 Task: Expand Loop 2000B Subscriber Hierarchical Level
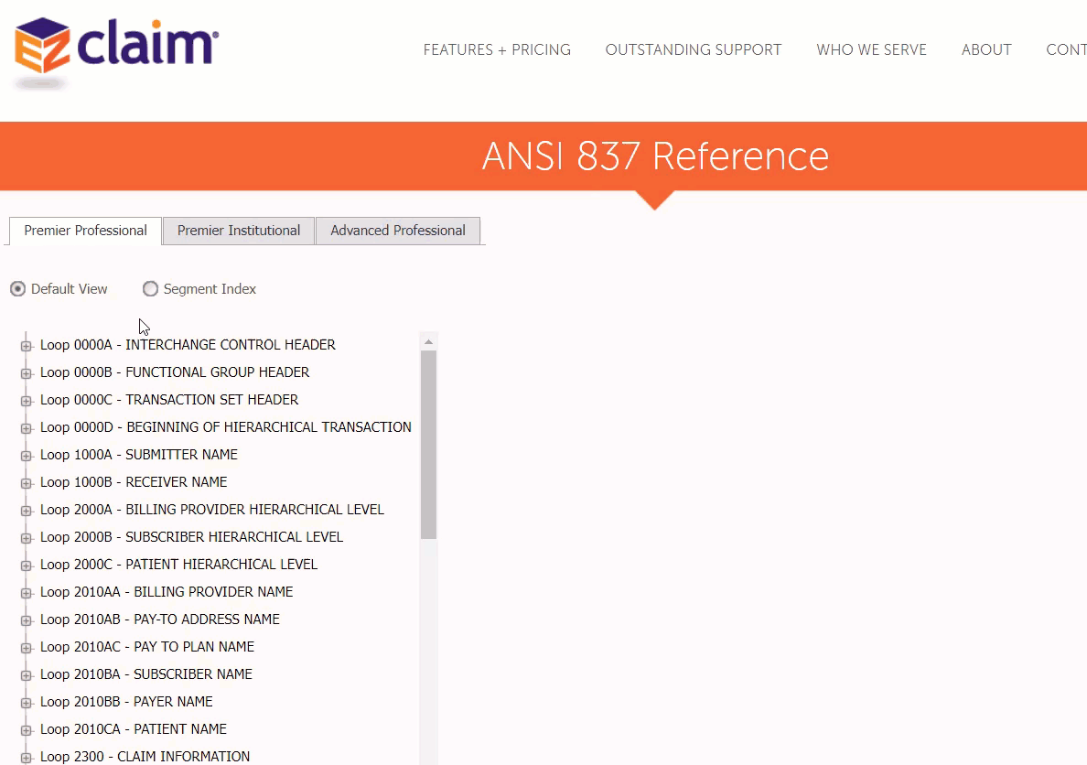(27, 538)
